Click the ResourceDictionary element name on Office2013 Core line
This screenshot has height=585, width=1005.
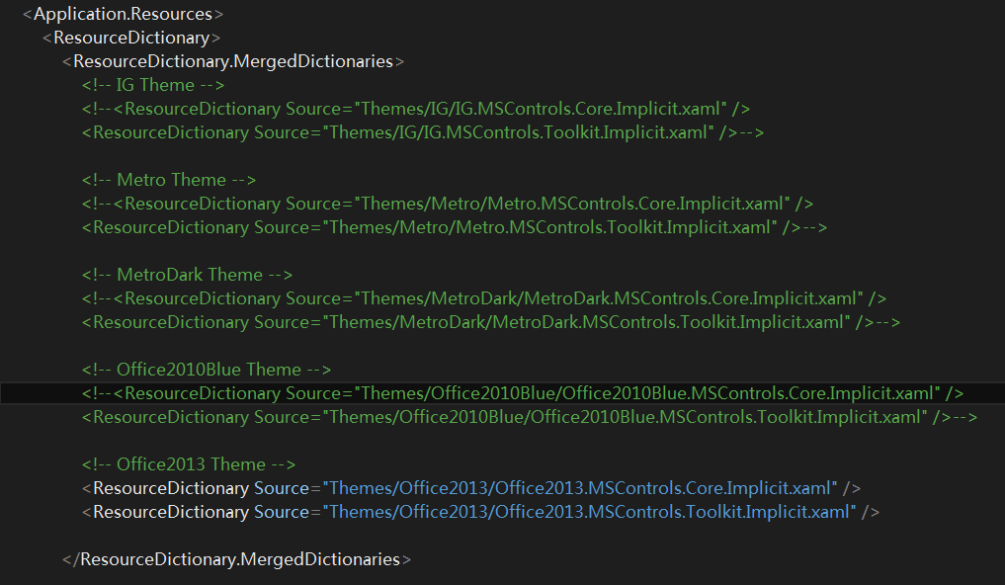point(171,488)
